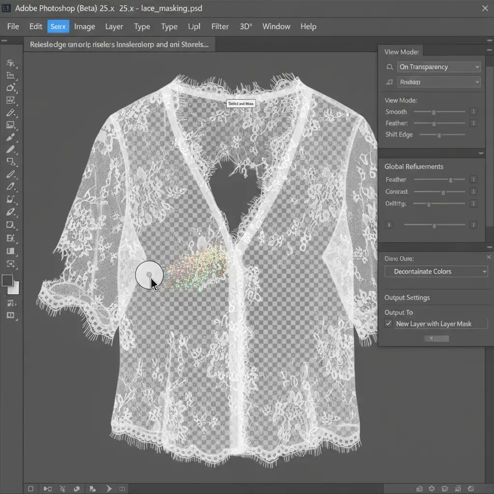Select the topmost tool in the left toolbar
The width and height of the screenshot is (494, 494).
pyautogui.click(x=11, y=63)
